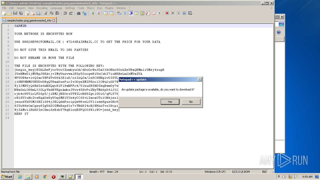Viewport: 320px width, 180px height.
Task: Toggle the Indent Guide toolbar icon
Action: [x=131, y=13]
